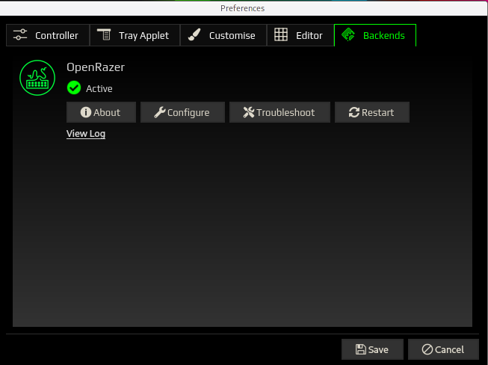Open the View Log link
The height and width of the screenshot is (365, 488).
[x=86, y=134]
